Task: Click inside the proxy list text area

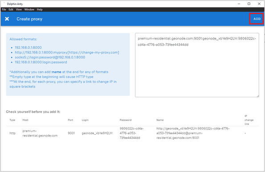Action: click(197, 65)
